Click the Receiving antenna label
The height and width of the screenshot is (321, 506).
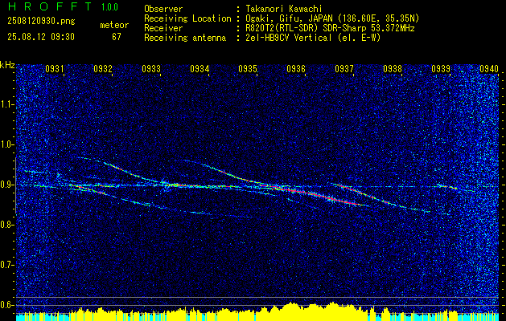pos(185,38)
